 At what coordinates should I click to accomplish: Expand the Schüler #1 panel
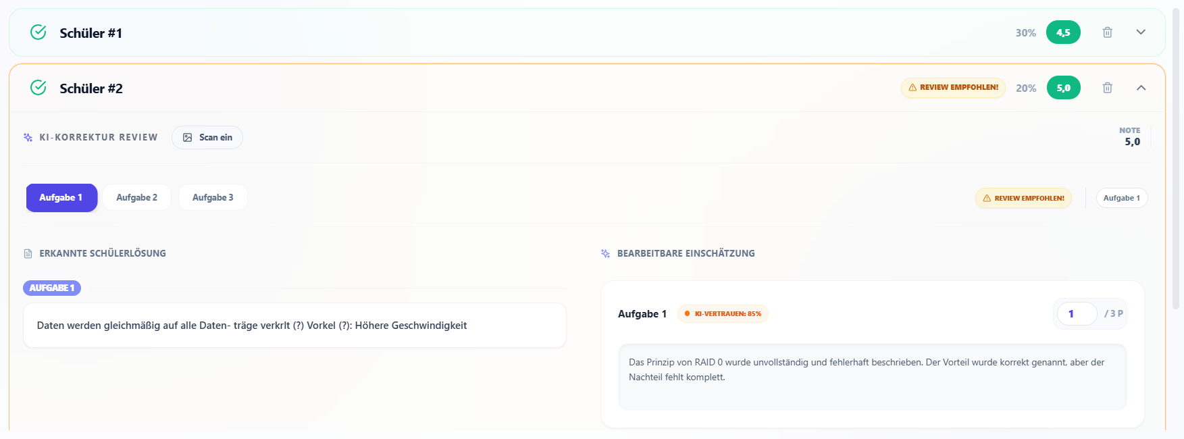pos(1141,32)
